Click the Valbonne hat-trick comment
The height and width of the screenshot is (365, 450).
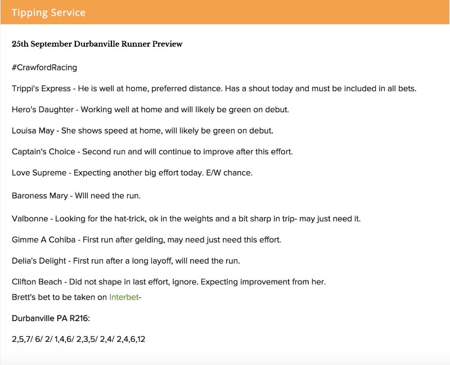pos(186,219)
